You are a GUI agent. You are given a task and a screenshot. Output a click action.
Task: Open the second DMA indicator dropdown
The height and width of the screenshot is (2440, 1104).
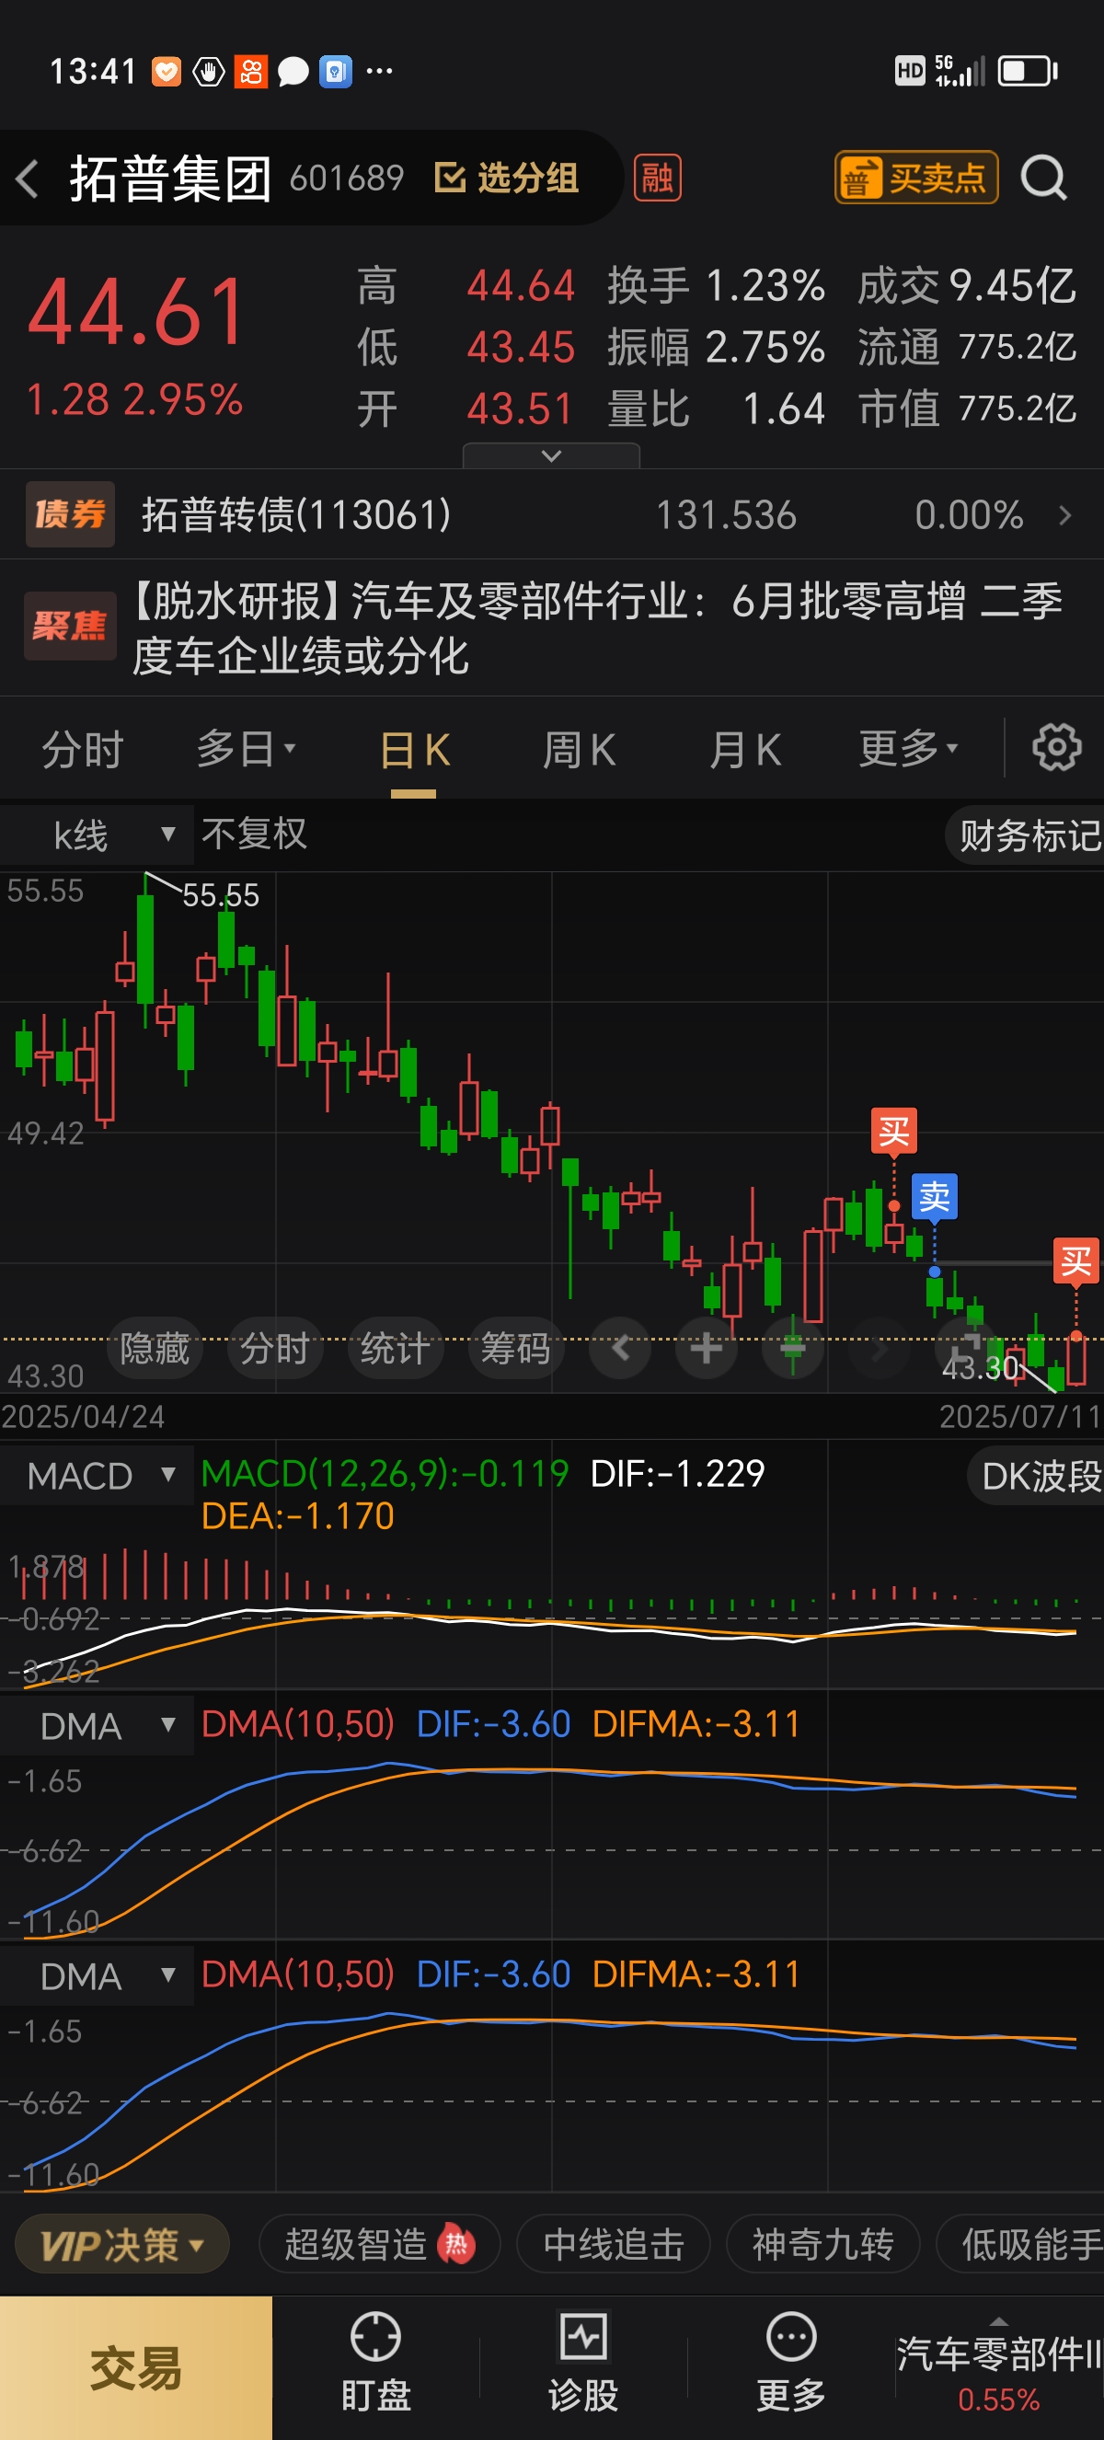point(97,1975)
